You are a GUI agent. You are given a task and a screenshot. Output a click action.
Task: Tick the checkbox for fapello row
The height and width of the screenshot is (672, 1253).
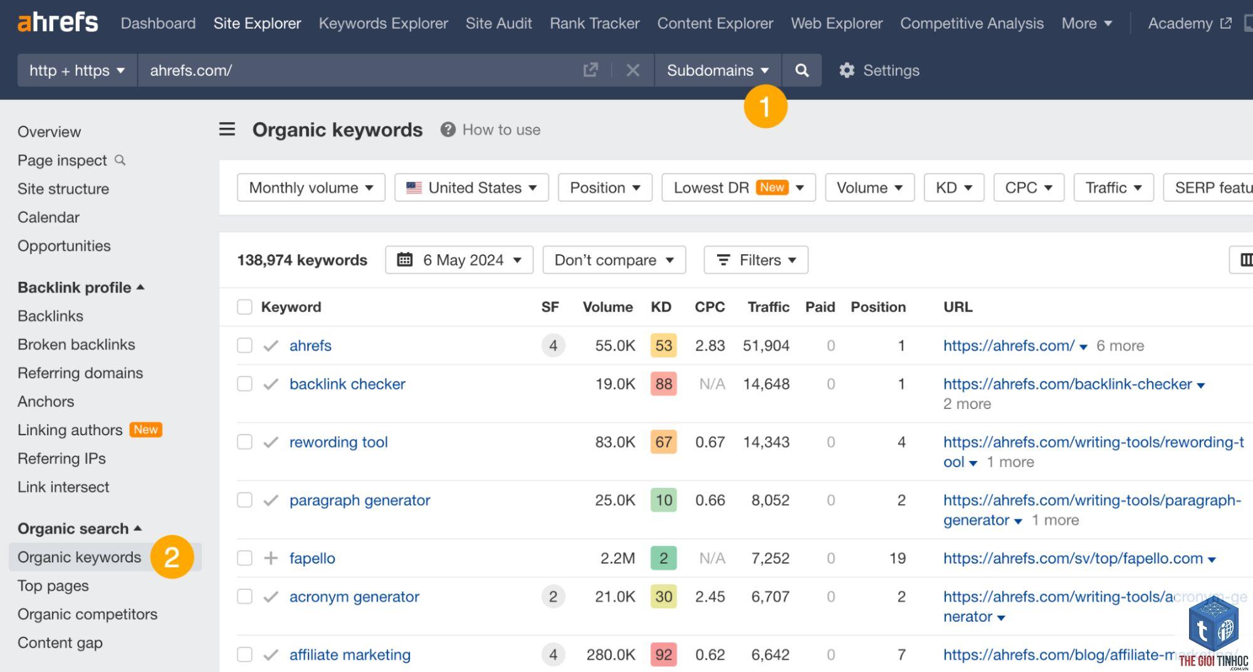[244, 558]
